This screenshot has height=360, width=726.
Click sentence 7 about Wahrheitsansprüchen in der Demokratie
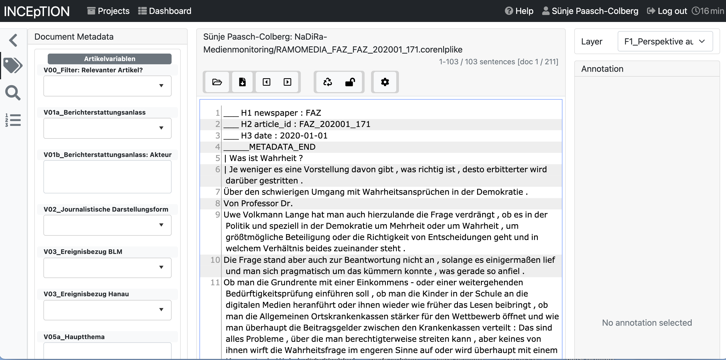coord(376,192)
